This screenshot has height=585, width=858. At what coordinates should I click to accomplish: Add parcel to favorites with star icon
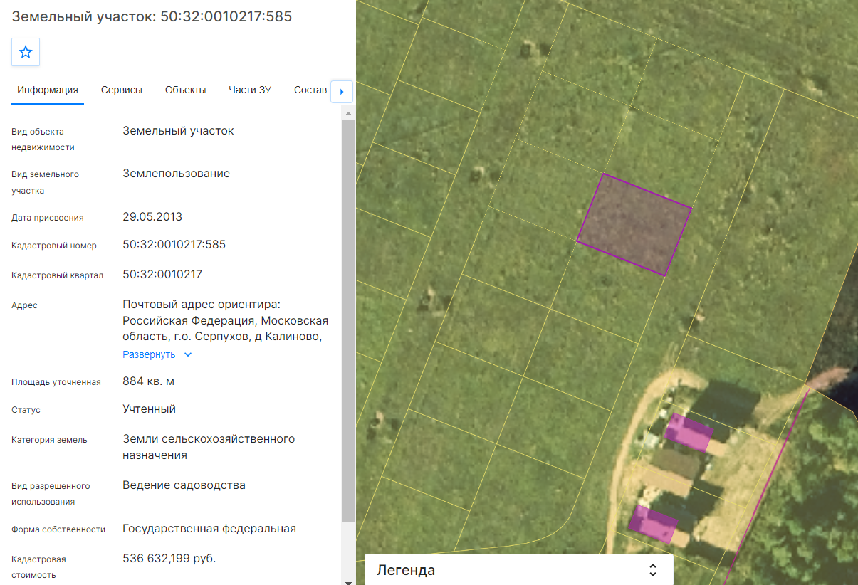click(26, 52)
